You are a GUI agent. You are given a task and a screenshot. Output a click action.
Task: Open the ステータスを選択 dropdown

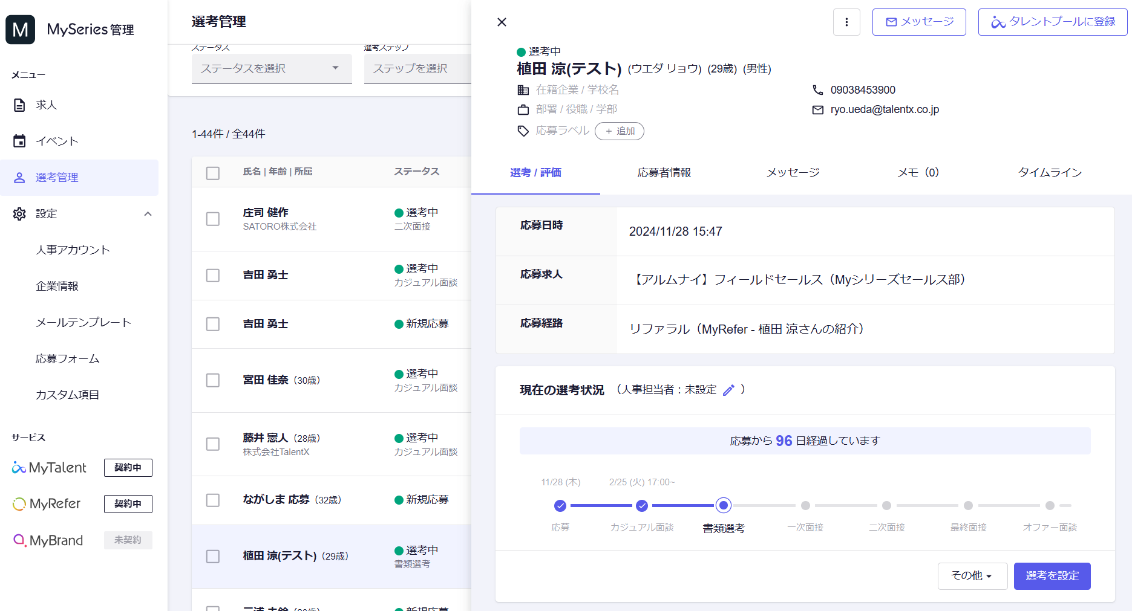pos(272,69)
